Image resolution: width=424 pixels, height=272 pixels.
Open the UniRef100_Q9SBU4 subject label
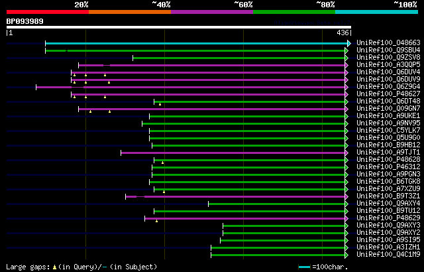[388, 50]
